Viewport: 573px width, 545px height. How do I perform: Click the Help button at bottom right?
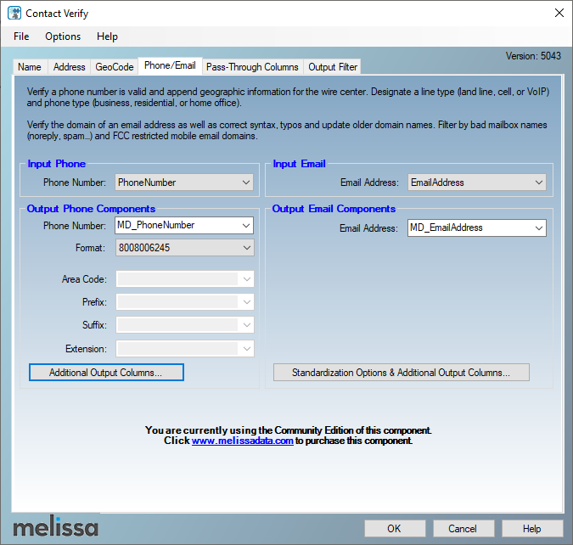[532, 529]
